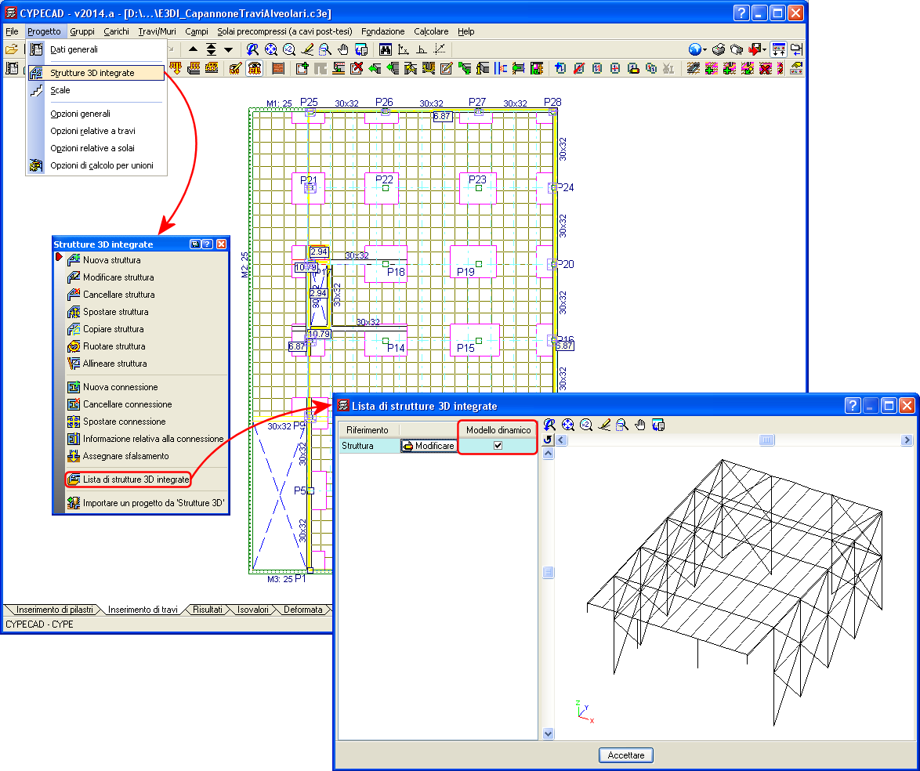Click the redraw pencil icon in main toolbar
This screenshot has width=920, height=771.
click(307, 50)
